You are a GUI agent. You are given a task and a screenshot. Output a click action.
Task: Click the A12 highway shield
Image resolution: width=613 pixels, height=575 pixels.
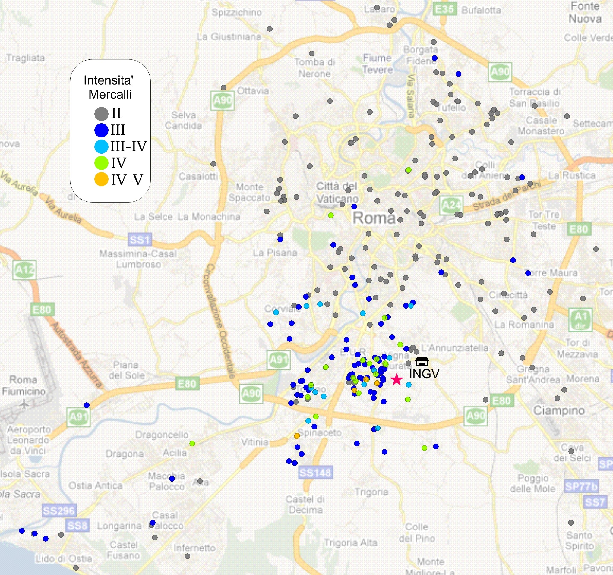(24, 270)
